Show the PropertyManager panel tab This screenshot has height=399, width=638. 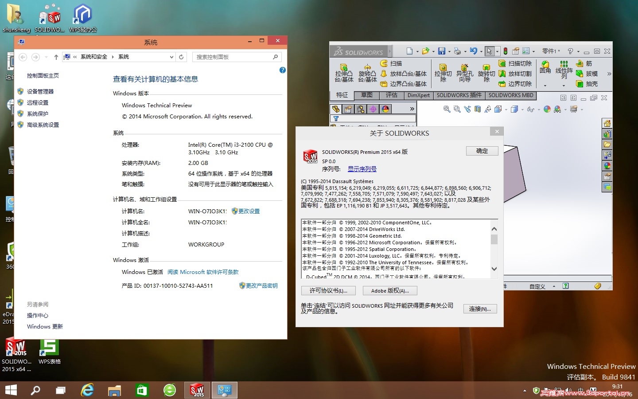point(348,109)
